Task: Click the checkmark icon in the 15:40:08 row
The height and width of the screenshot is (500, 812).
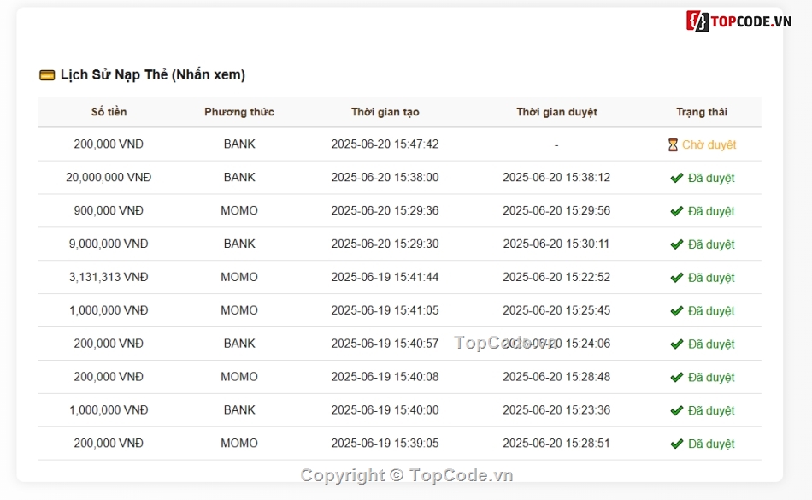Action: 676,377
